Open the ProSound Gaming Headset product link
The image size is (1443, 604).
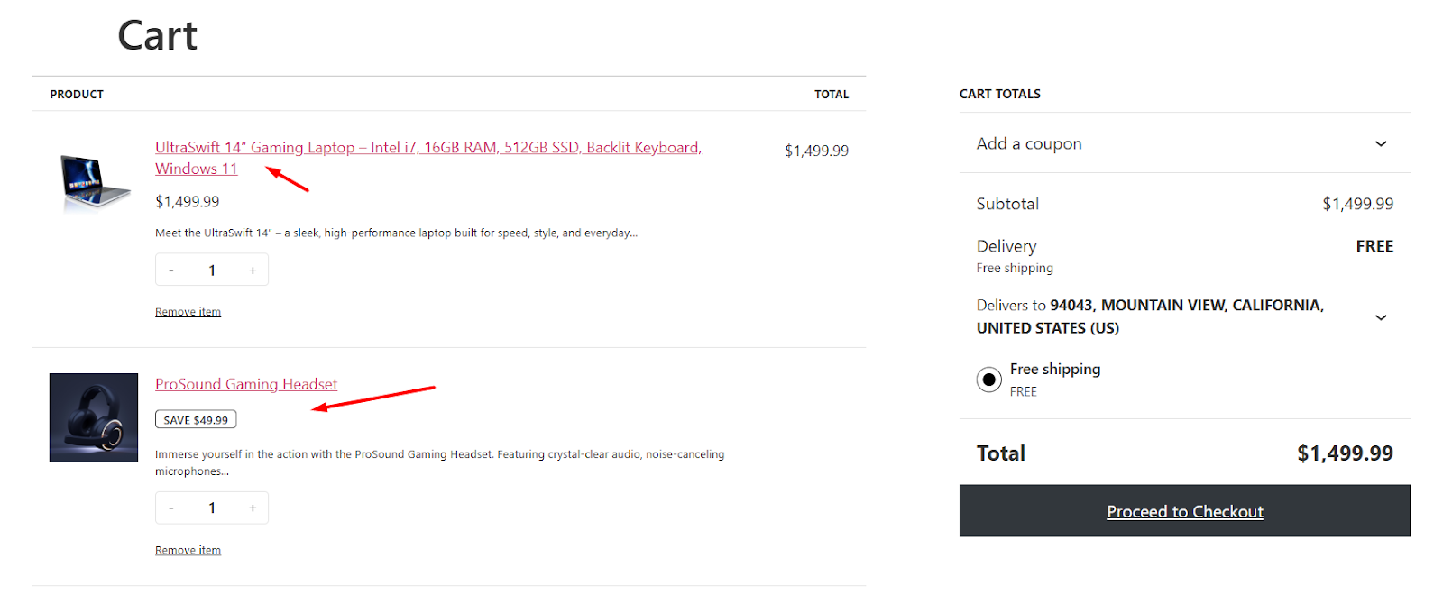pyautogui.click(x=246, y=384)
